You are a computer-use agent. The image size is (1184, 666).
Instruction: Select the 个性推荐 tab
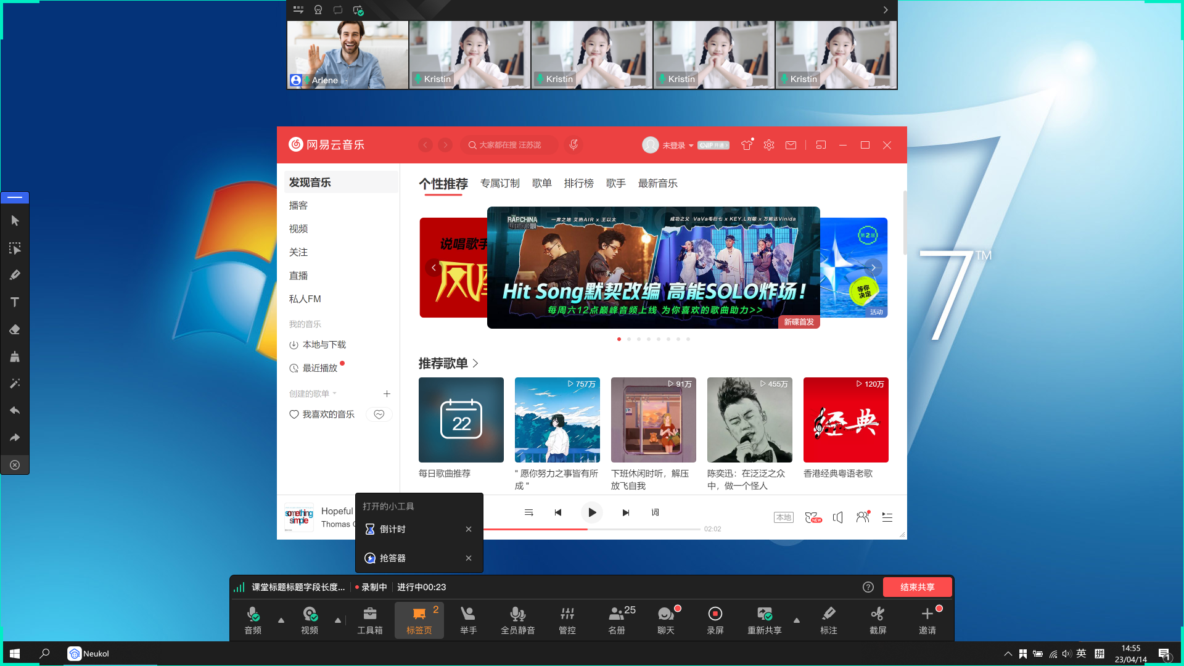tap(443, 184)
